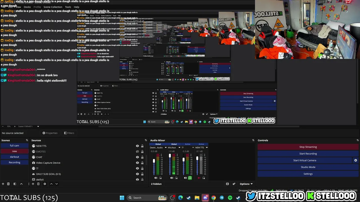Mute the Desktop Audio speaker icon
Screen dimensions: 360x202
[x=156, y=178]
